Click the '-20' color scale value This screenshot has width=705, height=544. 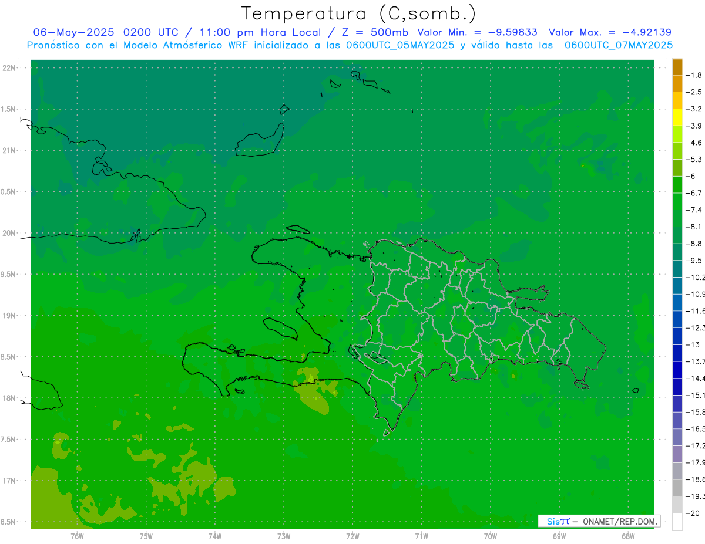point(692,513)
